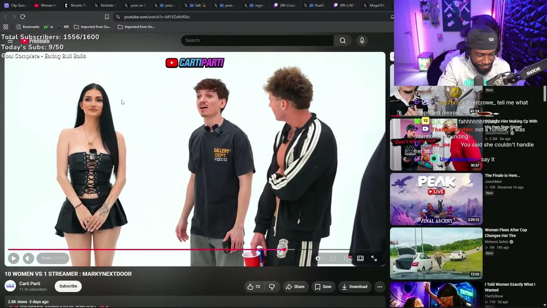Open the Carti Parti channel name link
Image resolution: width=547 pixels, height=308 pixels.
[x=29, y=284]
